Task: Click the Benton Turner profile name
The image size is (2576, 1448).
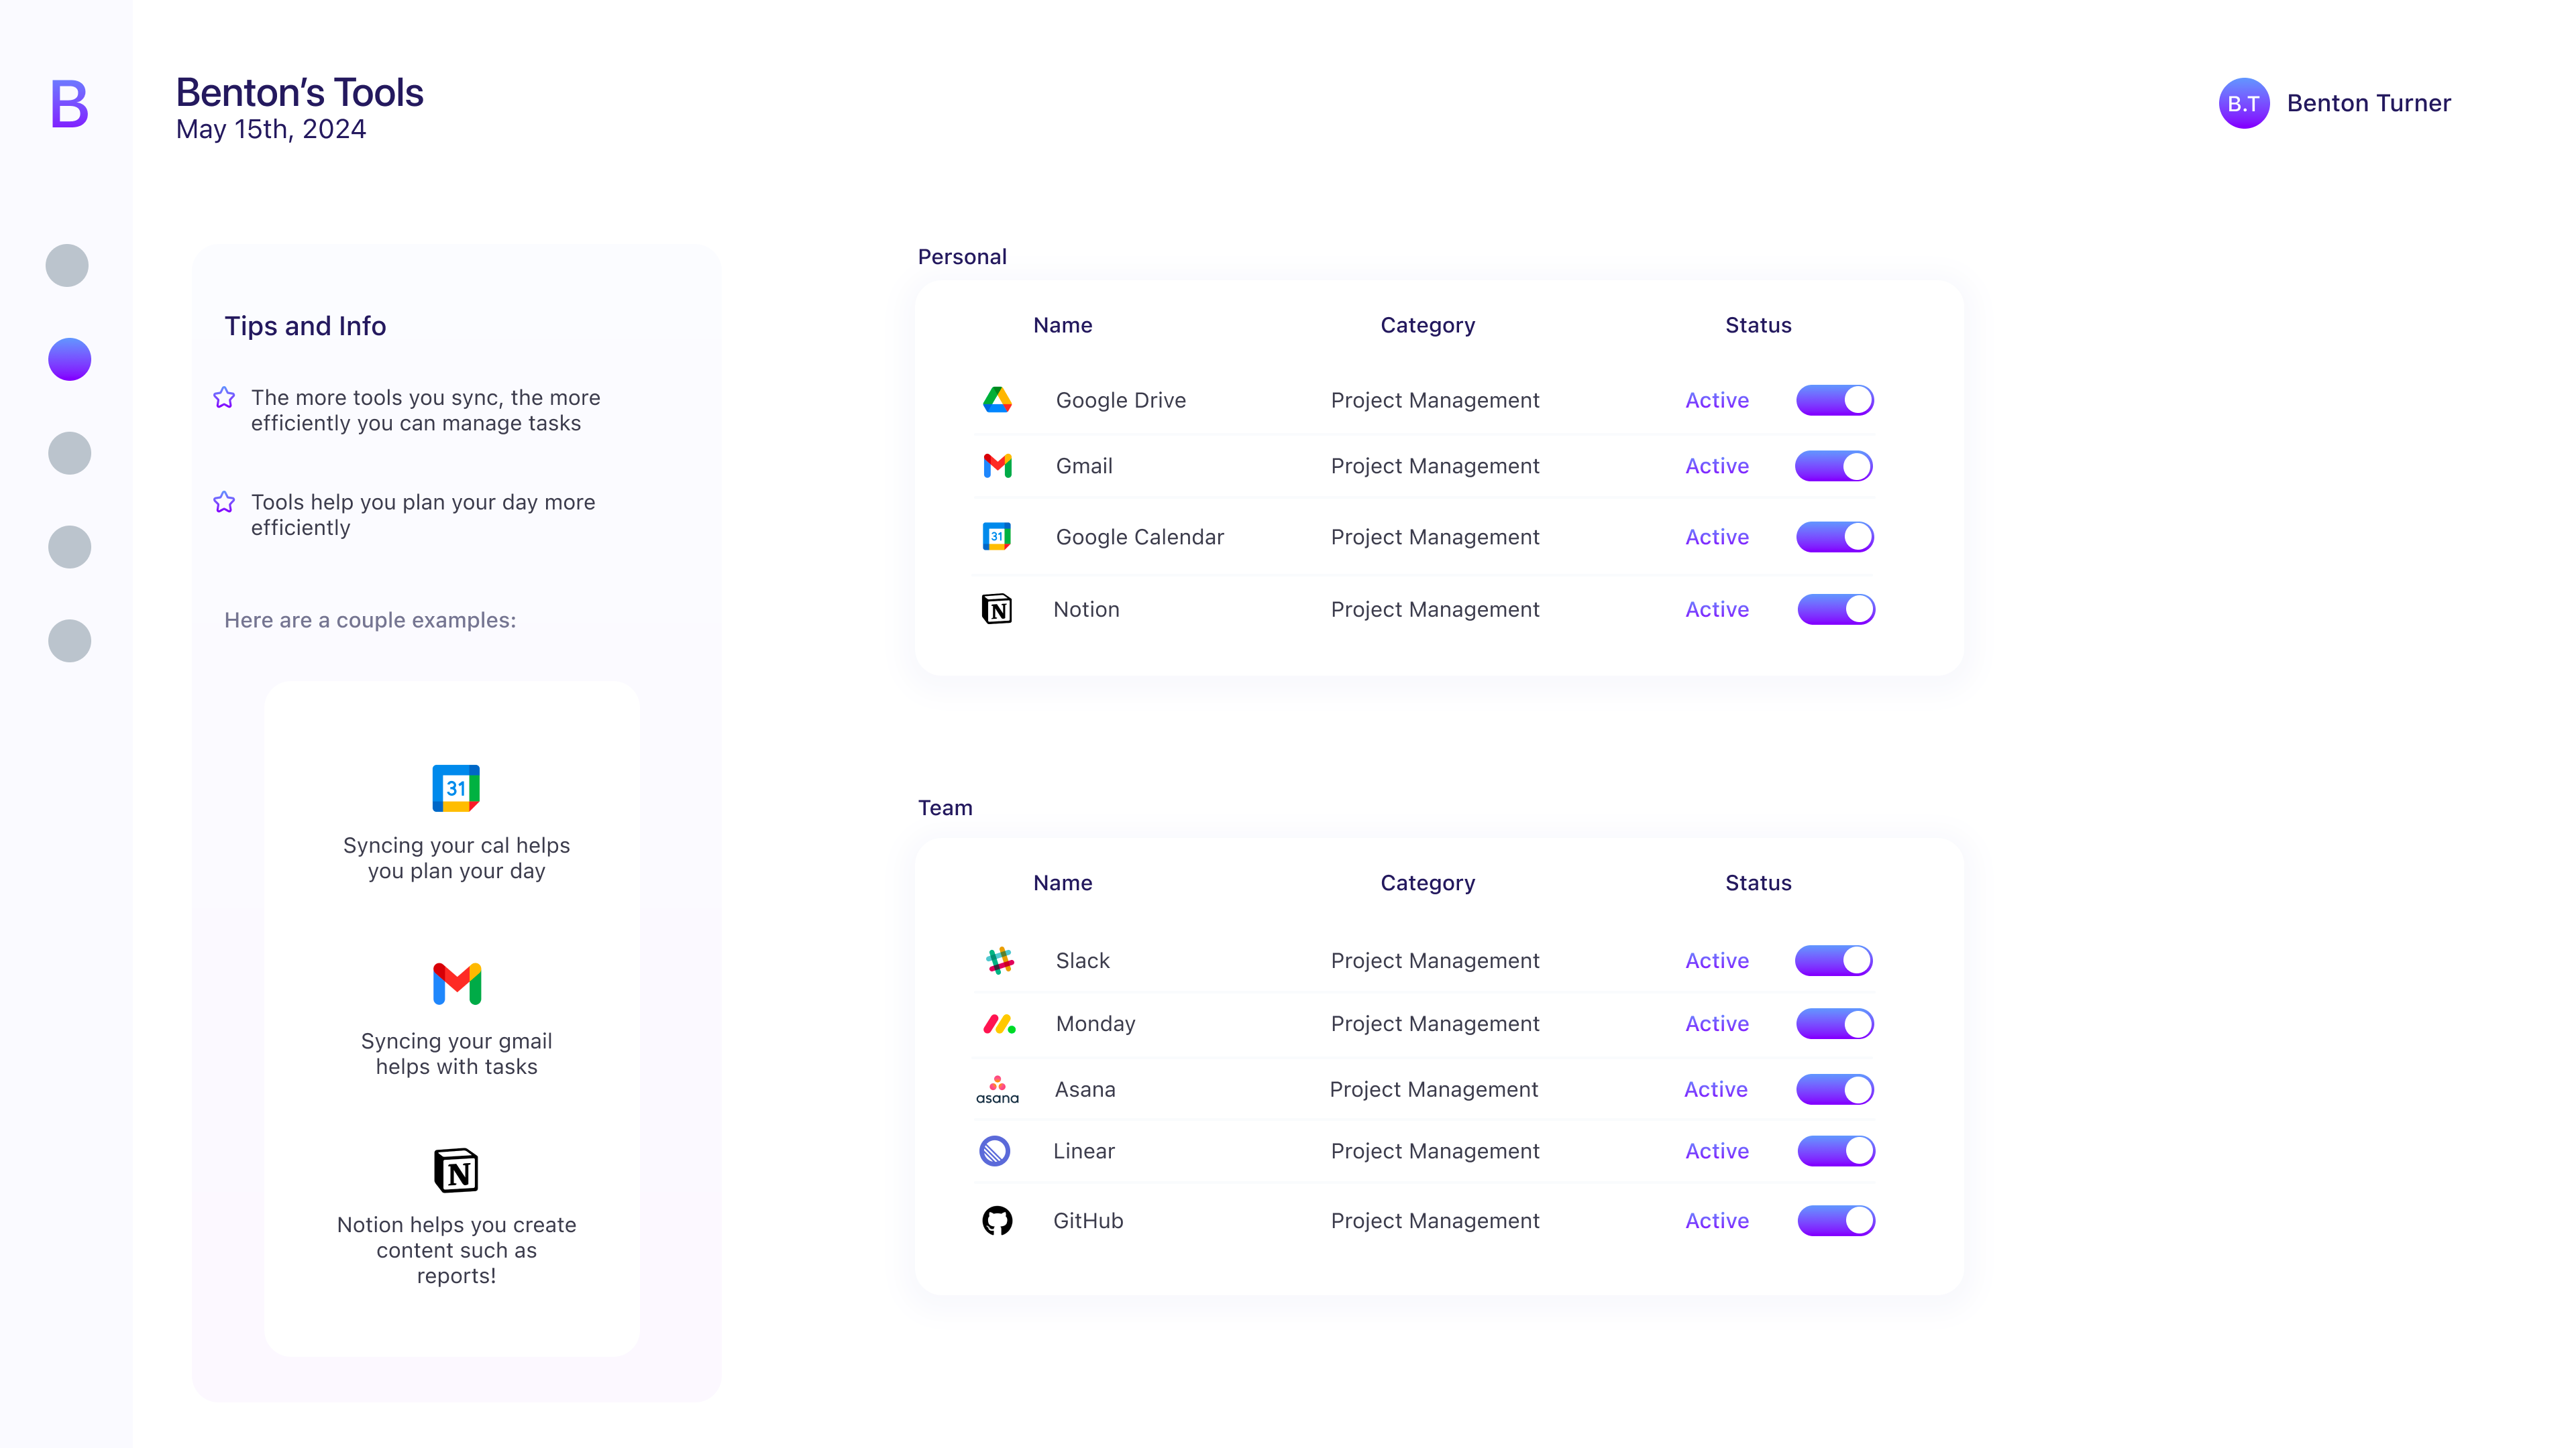Action: [2368, 103]
